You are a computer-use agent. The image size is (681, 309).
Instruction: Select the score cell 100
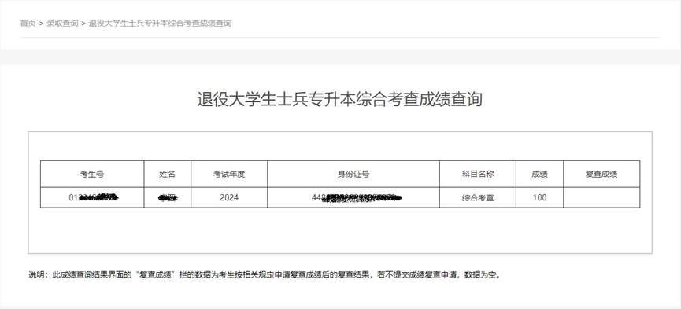(x=539, y=197)
